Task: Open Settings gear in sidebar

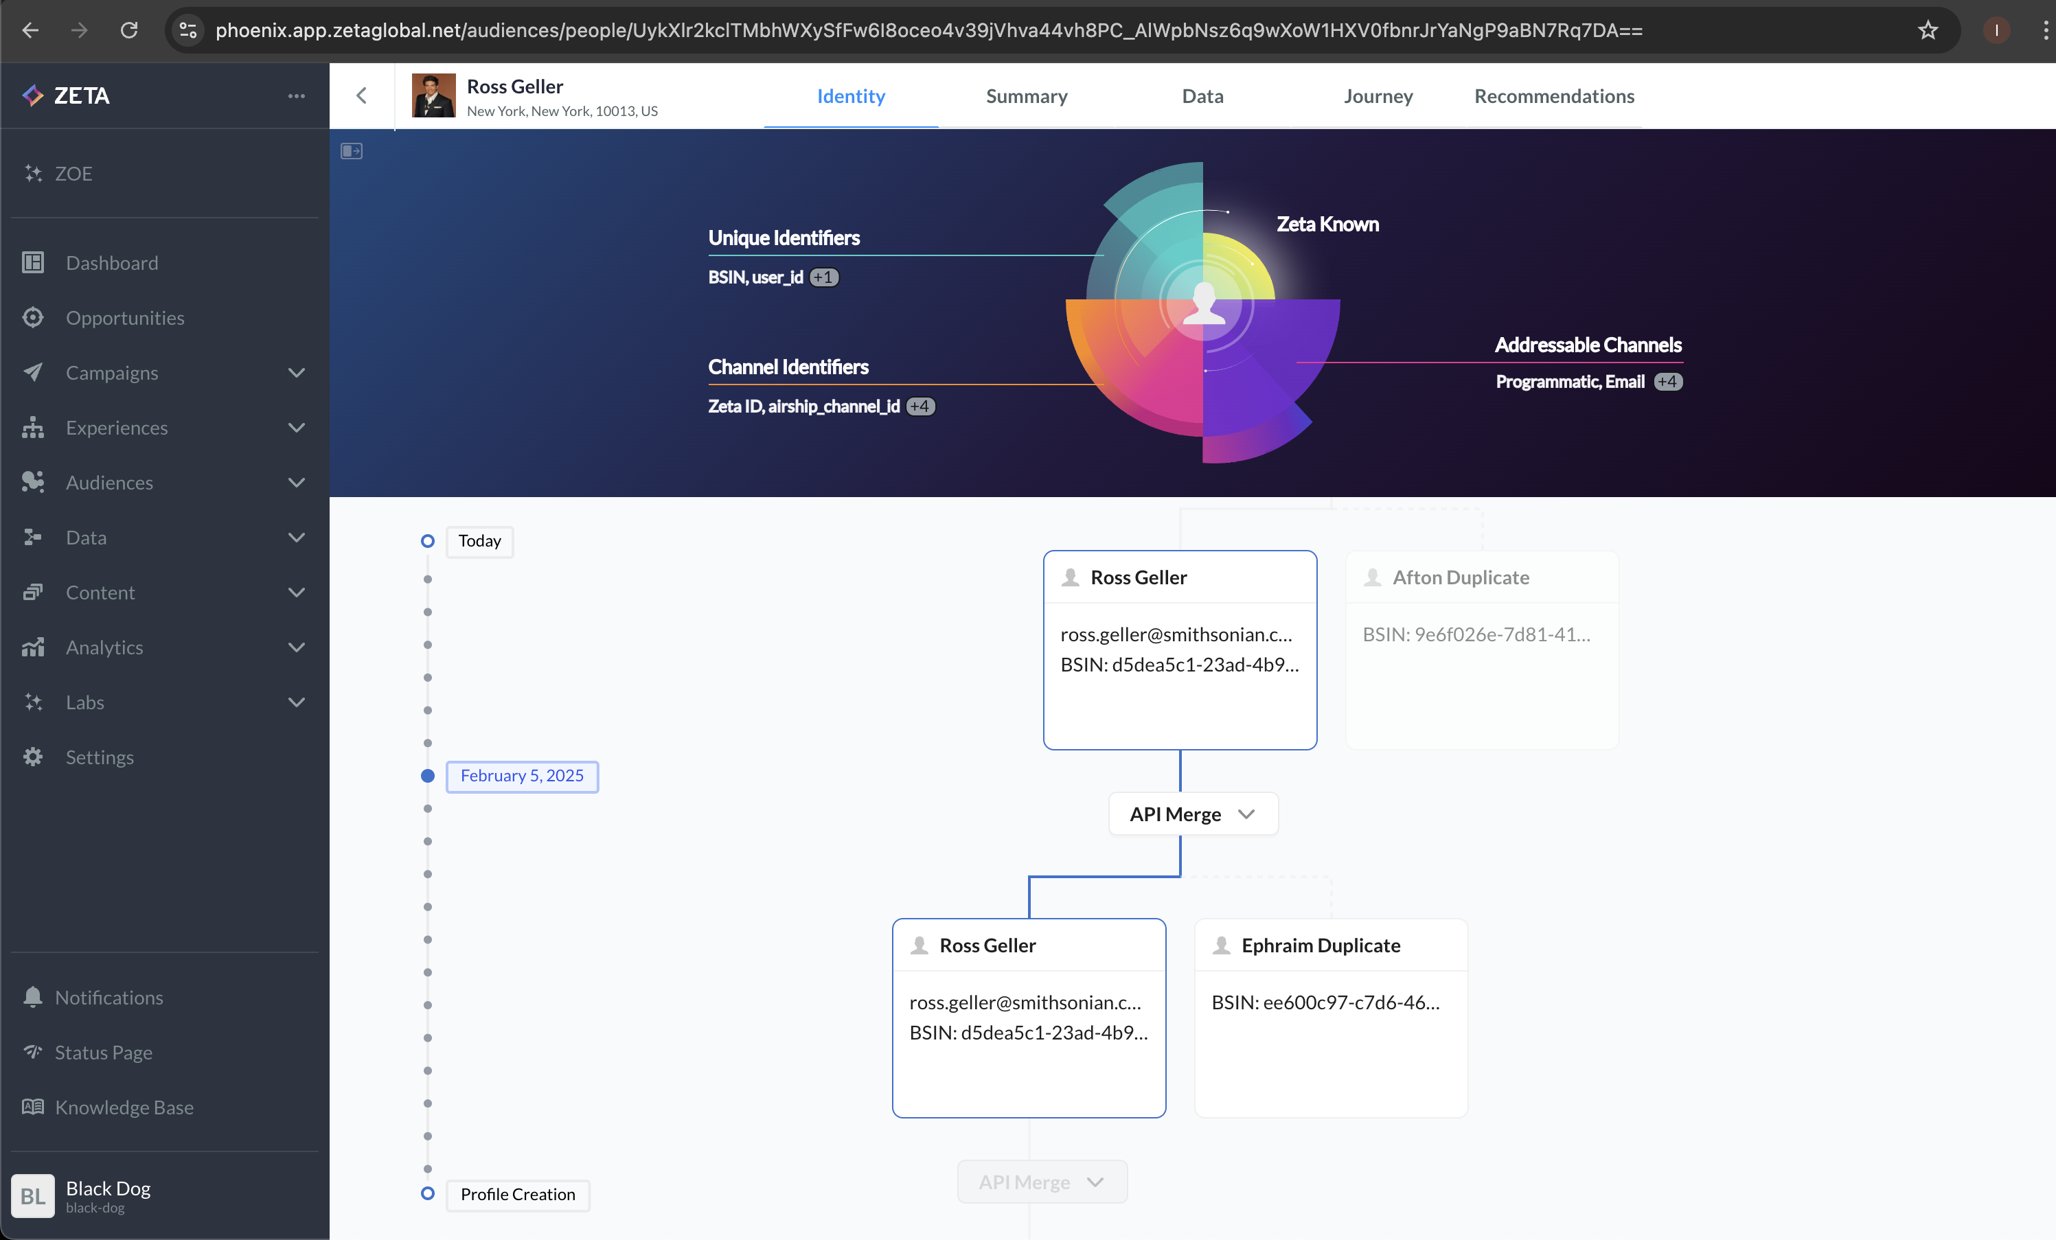Action: click(32, 757)
